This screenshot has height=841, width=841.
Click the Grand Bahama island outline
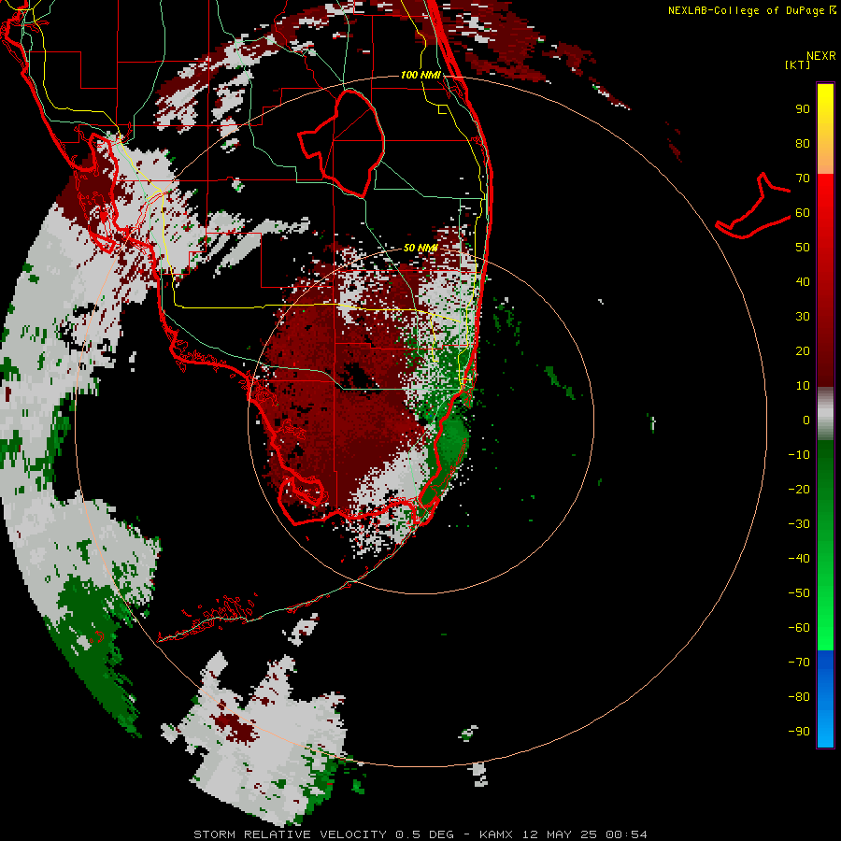tap(753, 206)
